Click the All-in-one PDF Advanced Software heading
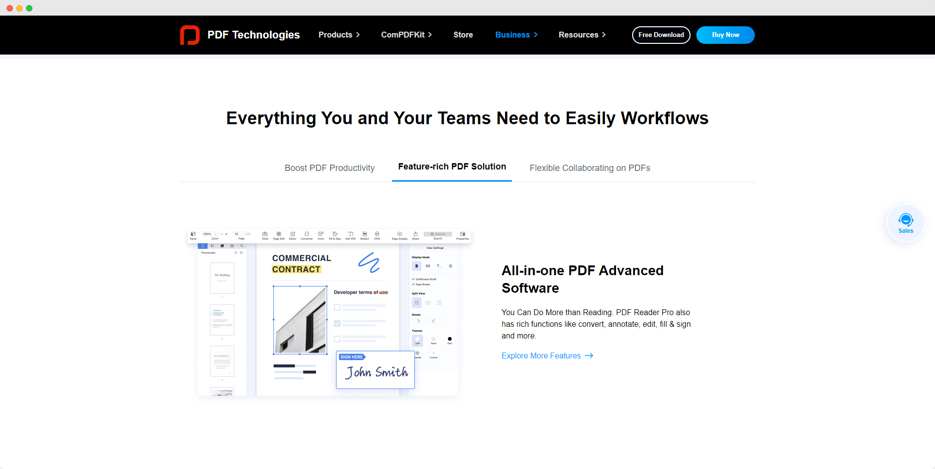The width and height of the screenshot is (935, 469). (582, 279)
